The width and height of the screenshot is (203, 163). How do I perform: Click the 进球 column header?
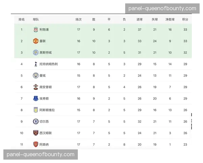(139, 19)
